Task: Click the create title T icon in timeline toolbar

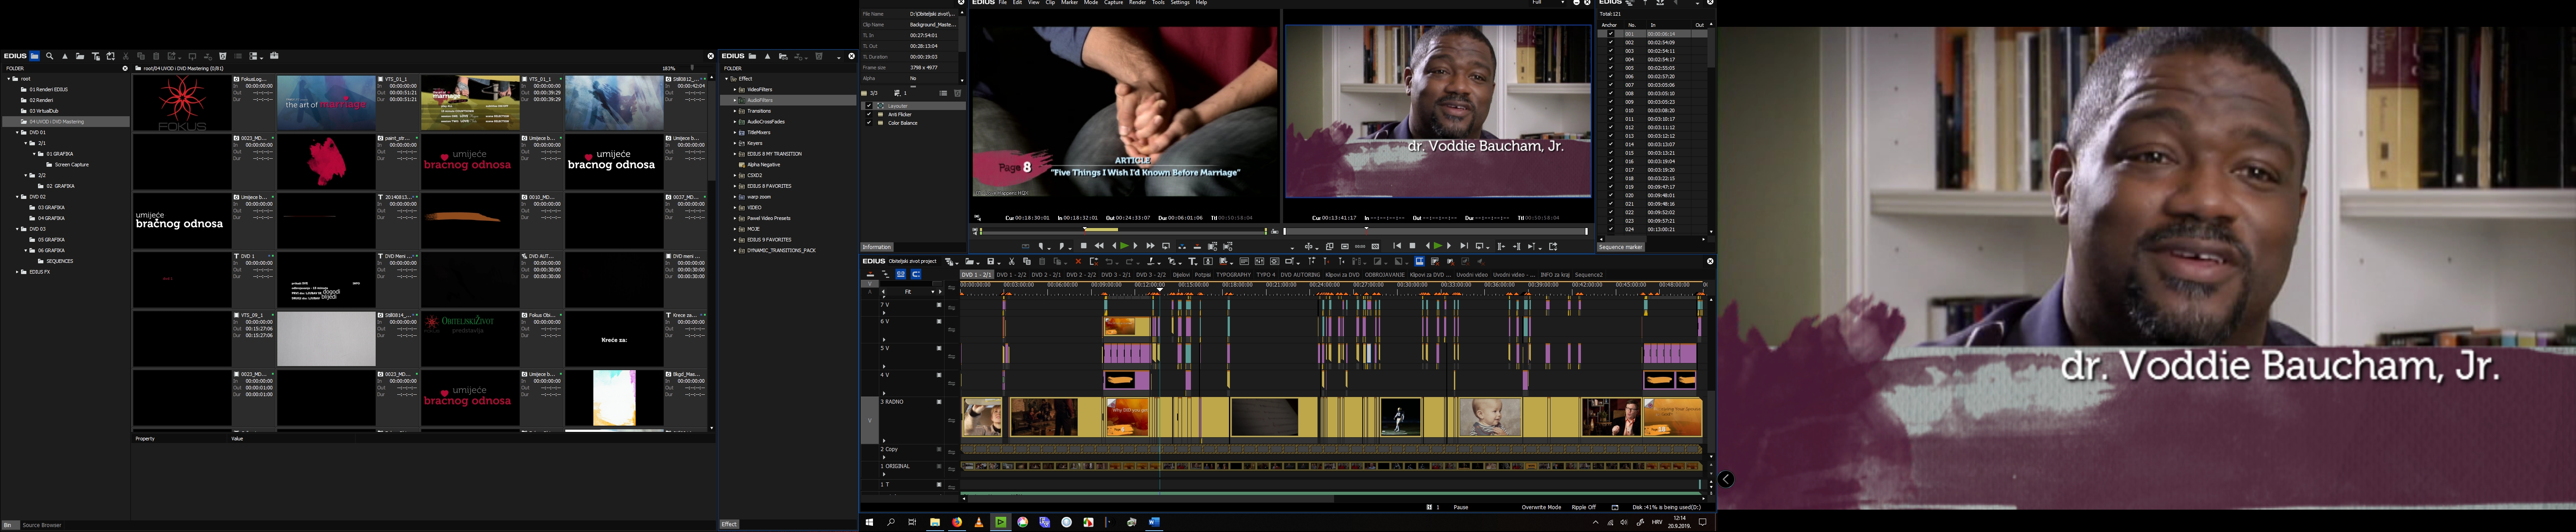Action: tap(1192, 261)
